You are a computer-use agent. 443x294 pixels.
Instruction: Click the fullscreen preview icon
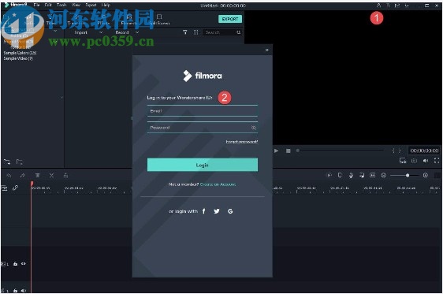coord(437,161)
